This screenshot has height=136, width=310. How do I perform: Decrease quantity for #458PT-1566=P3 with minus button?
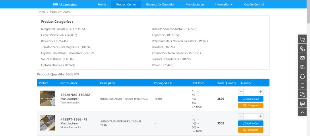[x=241, y=116]
